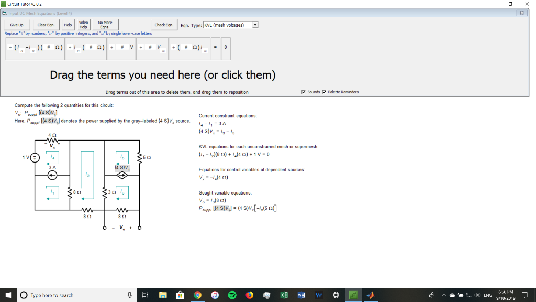Uncheck Palette Reminders
The width and height of the screenshot is (536, 302).
[325, 92]
